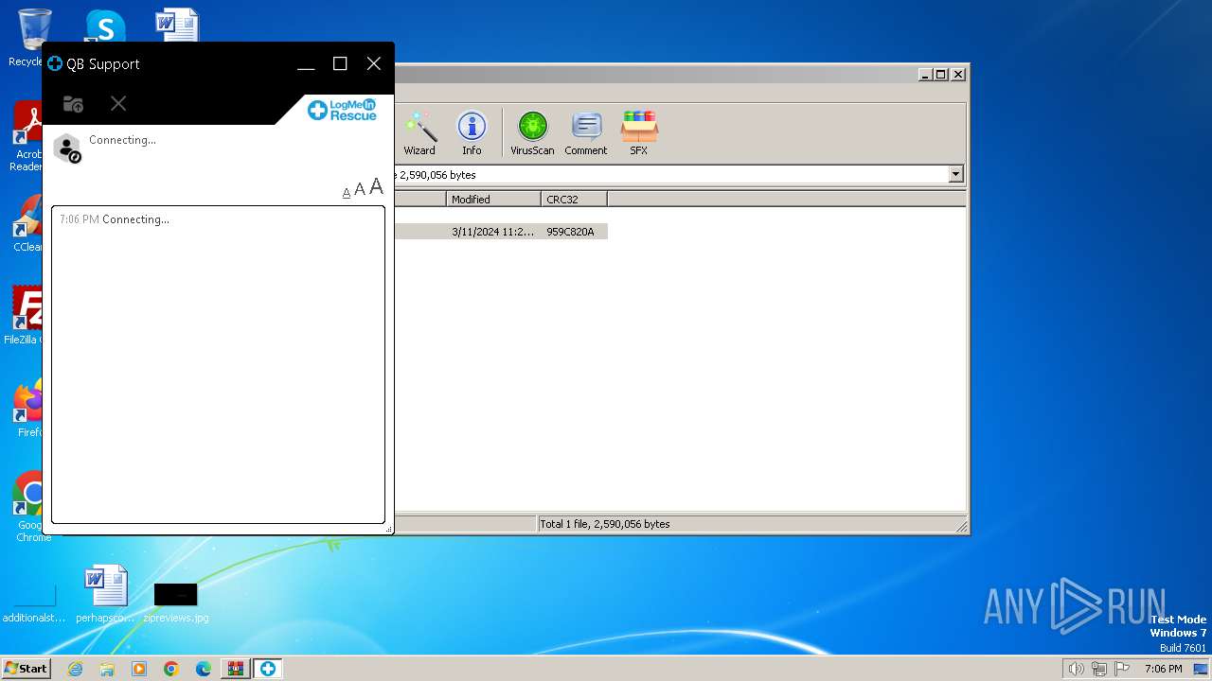Select the additionalst desktop file
The image size is (1212, 681).
click(34, 603)
